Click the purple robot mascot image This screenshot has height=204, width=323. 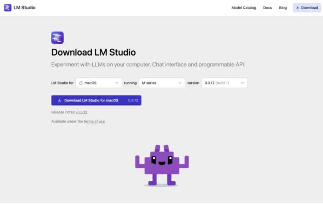pyautogui.click(x=161, y=165)
